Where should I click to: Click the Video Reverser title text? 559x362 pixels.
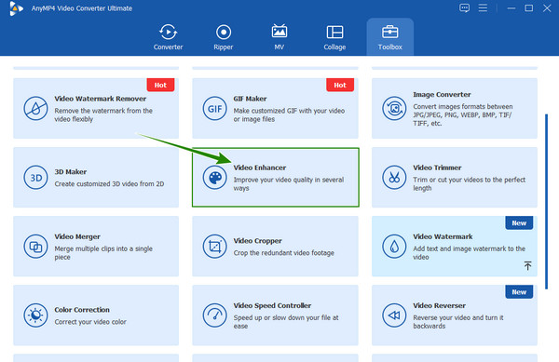[439, 305]
